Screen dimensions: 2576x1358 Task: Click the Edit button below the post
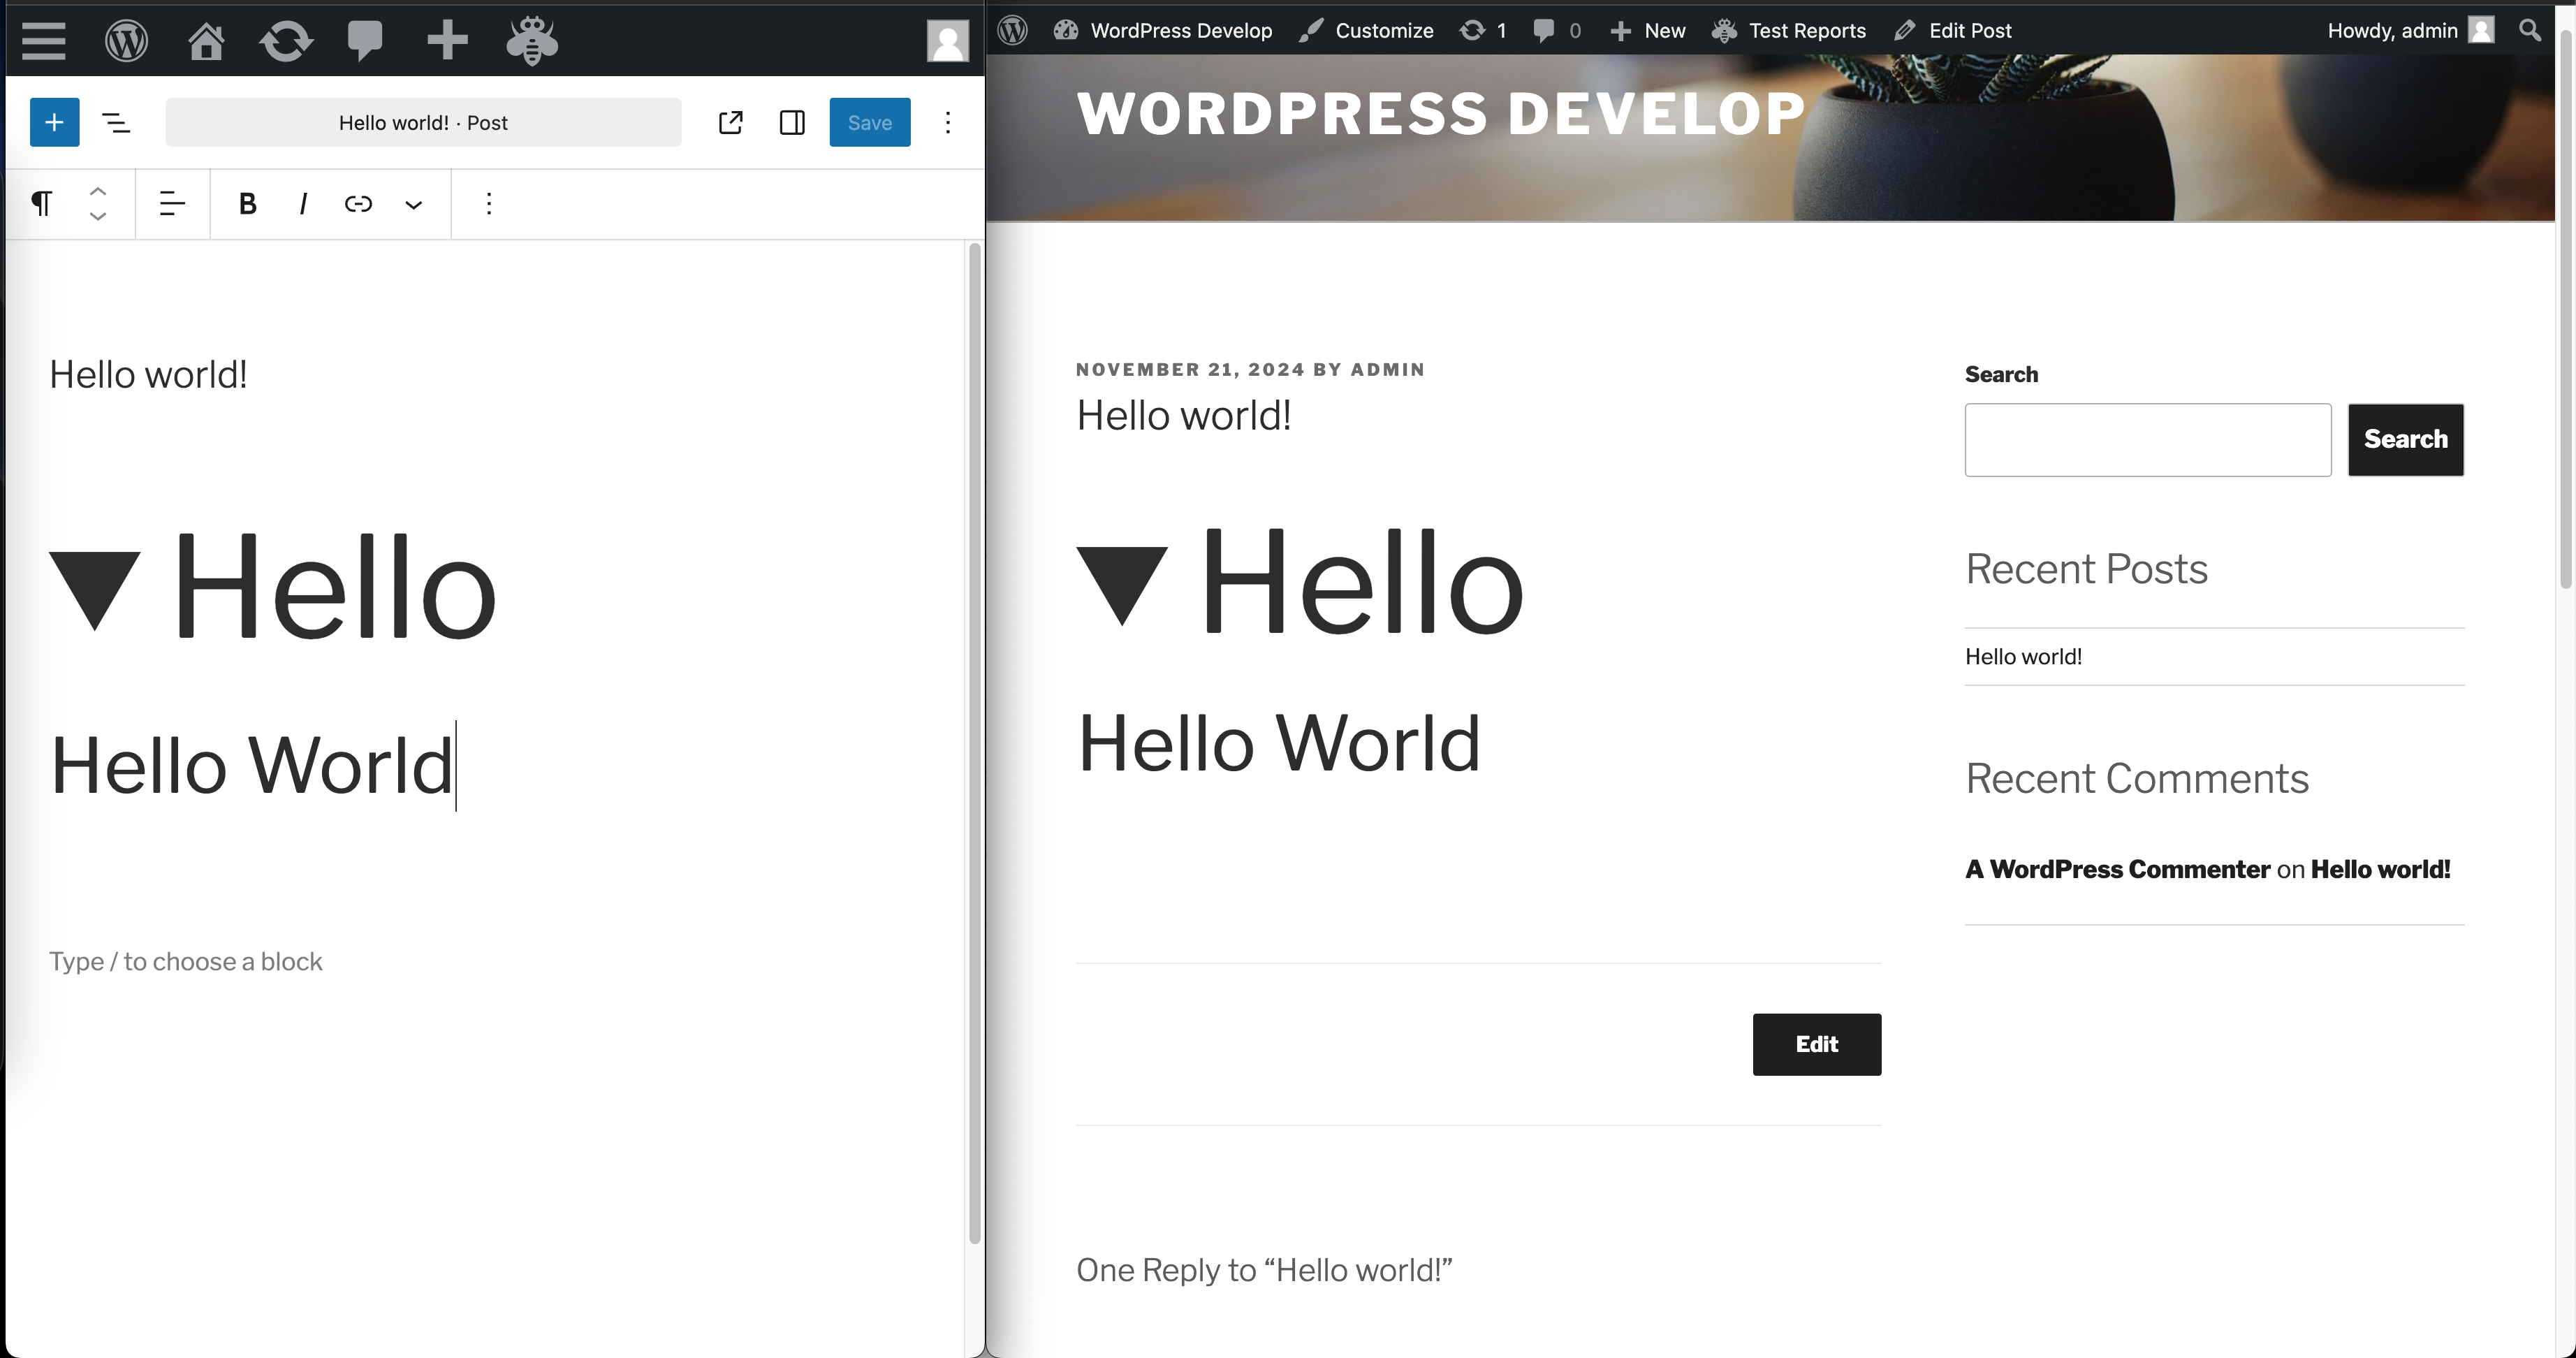click(x=1816, y=1044)
